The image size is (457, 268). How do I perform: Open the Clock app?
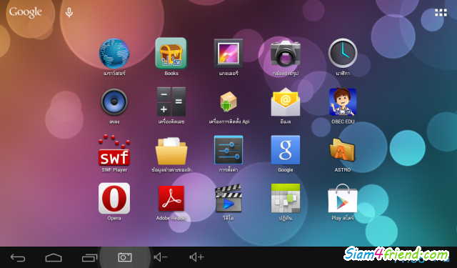(x=343, y=53)
